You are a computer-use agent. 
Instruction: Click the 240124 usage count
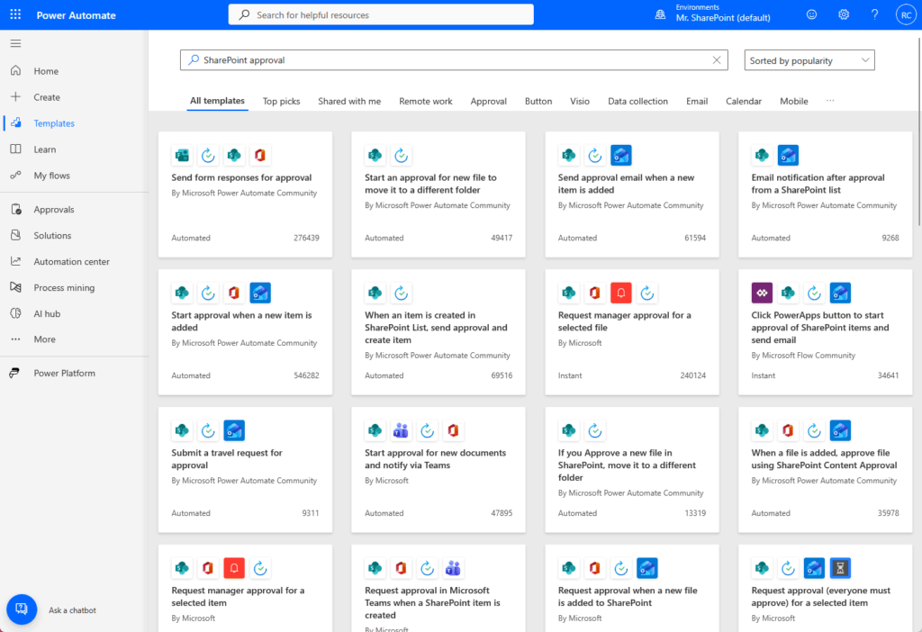tap(692, 375)
